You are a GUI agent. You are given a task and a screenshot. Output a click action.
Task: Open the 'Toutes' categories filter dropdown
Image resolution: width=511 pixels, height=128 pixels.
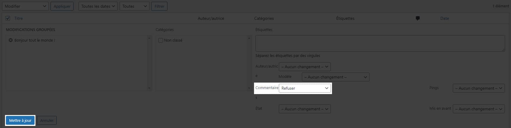click(x=134, y=6)
